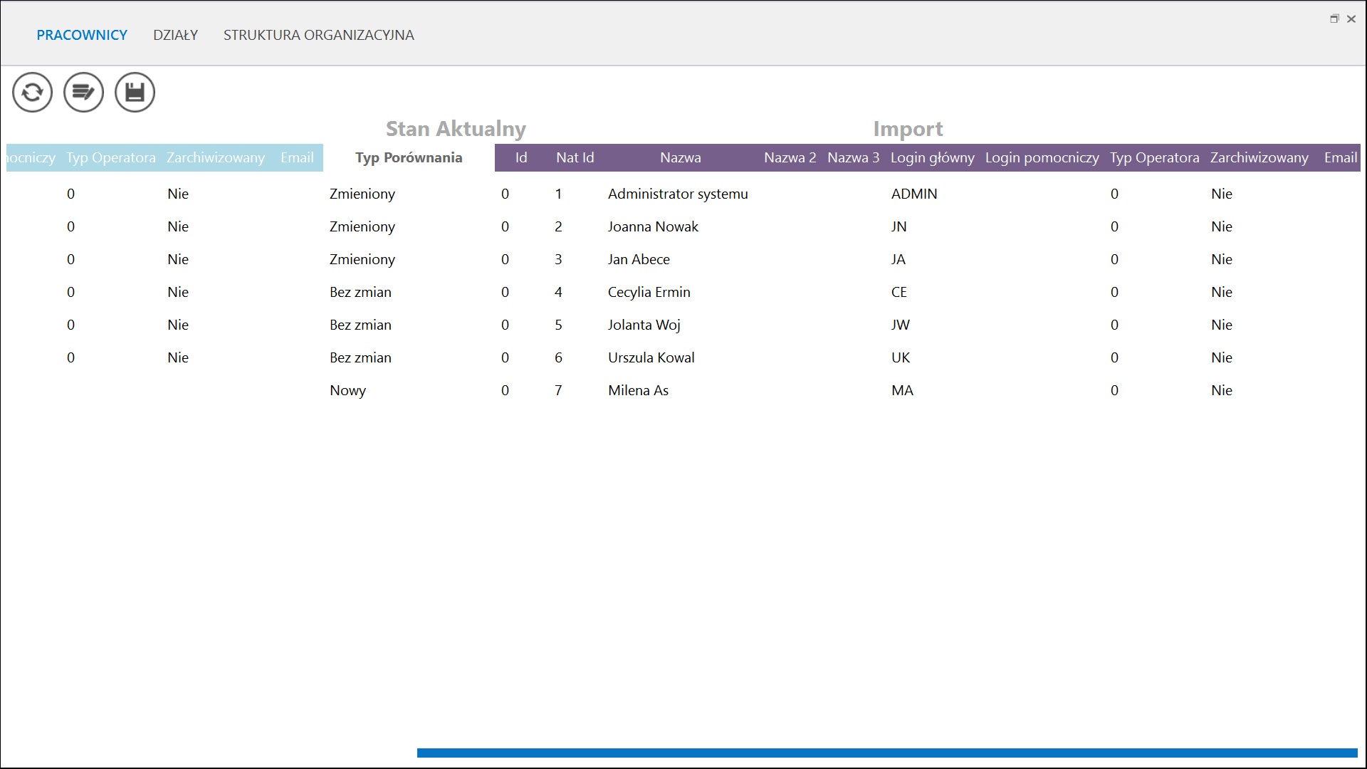1367x769 pixels.
Task: Click the UK login cell
Action: [901, 357]
